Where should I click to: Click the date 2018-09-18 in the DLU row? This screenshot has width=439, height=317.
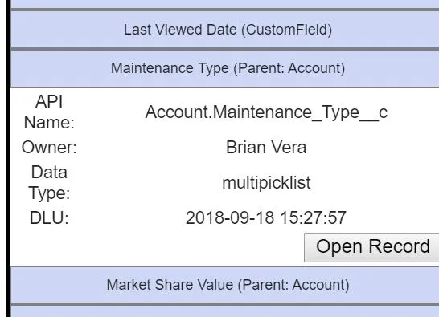(x=230, y=217)
